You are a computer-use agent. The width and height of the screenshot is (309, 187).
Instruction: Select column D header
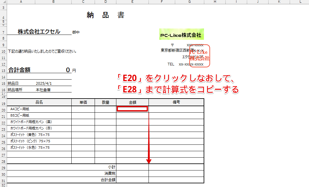(106, 2)
